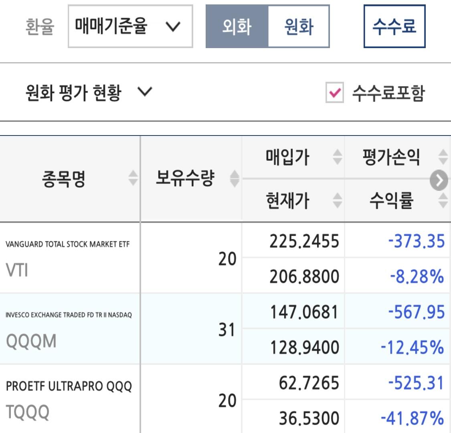Sort by 수익률 column arrows
This screenshot has height=433, width=451.
443,200
